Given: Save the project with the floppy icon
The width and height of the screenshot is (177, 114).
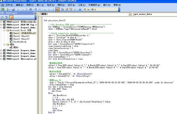Looking at the screenshot, I should pyautogui.click(x=13, y=9).
